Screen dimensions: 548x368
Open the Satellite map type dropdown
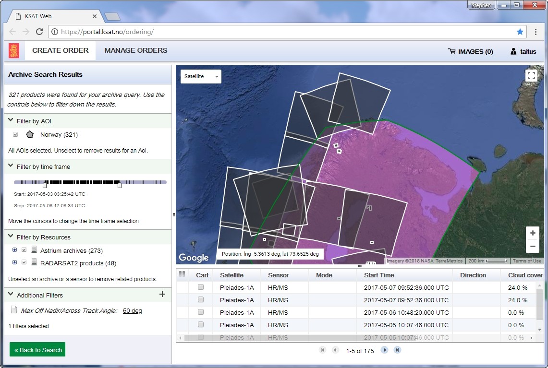200,76
